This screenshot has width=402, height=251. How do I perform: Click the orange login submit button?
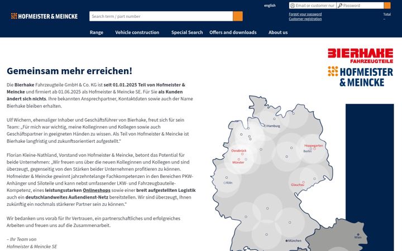click(x=387, y=6)
